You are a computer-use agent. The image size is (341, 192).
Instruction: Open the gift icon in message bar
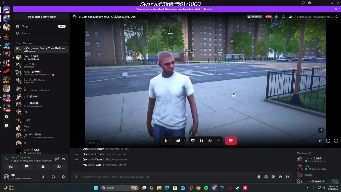pos(259,177)
